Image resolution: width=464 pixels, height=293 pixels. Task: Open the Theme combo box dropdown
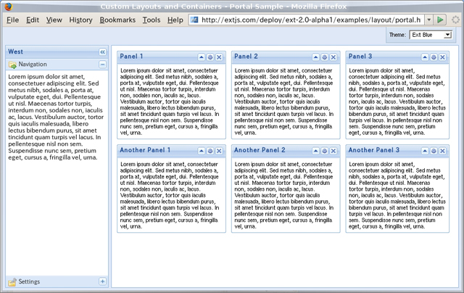[x=448, y=35]
